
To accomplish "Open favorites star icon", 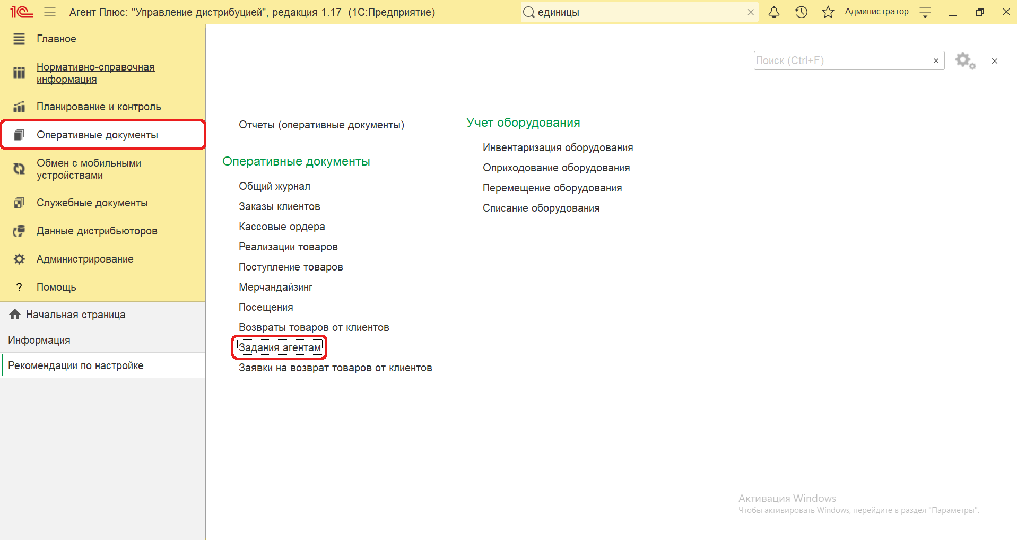I will click(x=828, y=12).
